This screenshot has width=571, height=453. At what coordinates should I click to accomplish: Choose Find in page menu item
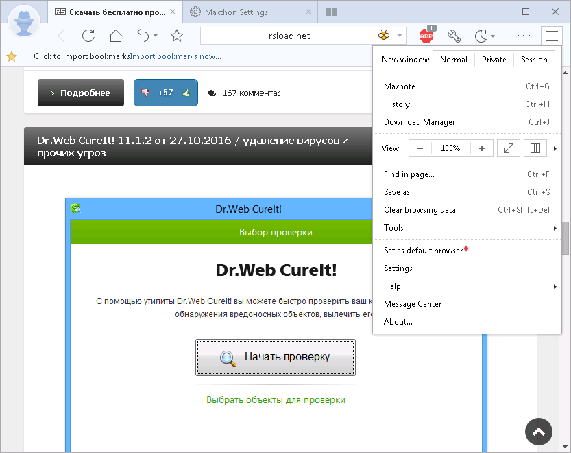[x=467, y=174]
